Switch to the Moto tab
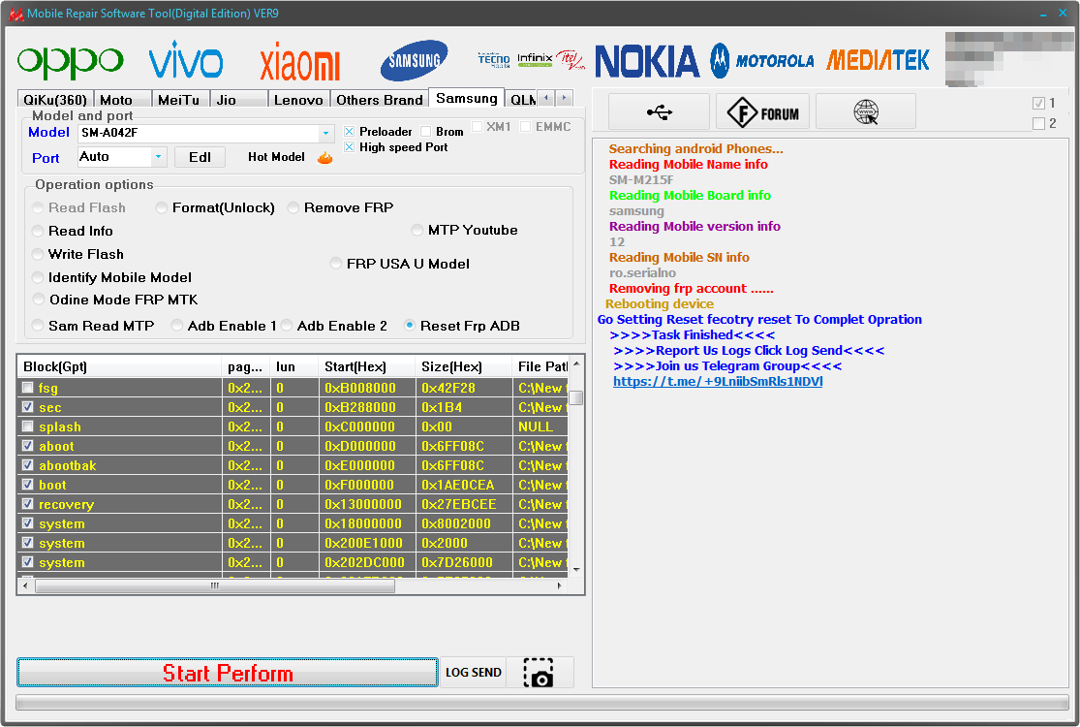Image resolution: width=1080 pixels, height=727 pixels. click(x=122, y=100)
